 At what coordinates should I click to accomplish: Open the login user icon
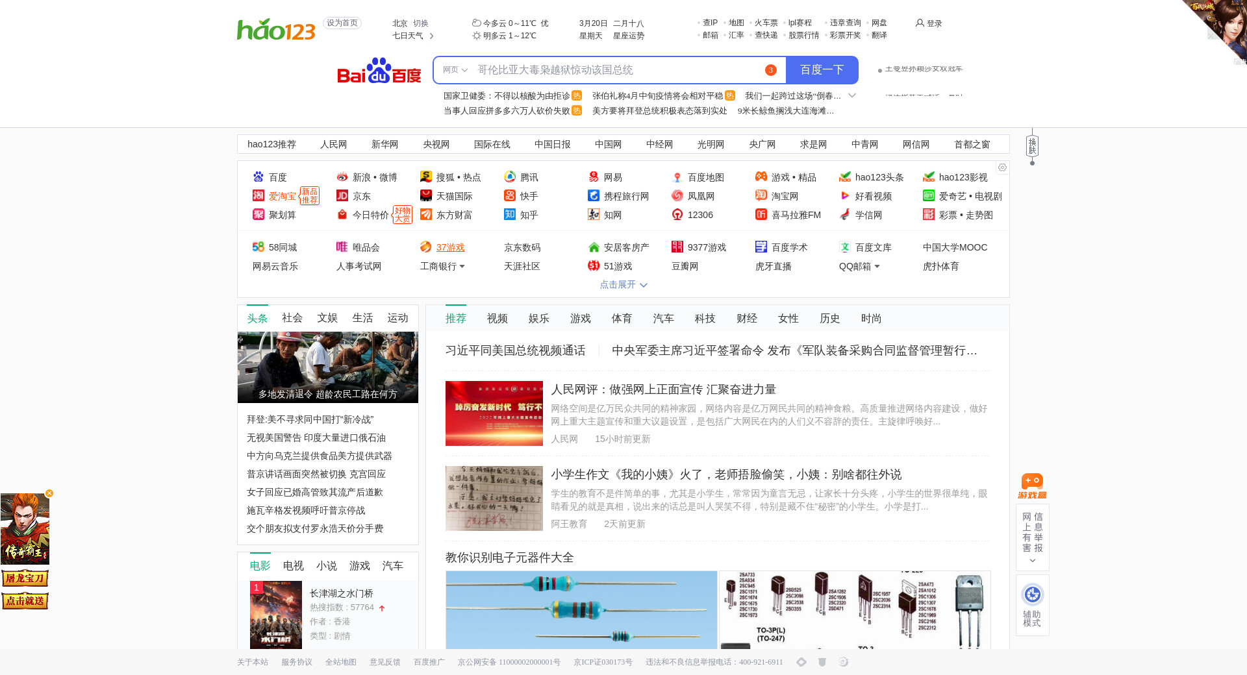[920, 23]
